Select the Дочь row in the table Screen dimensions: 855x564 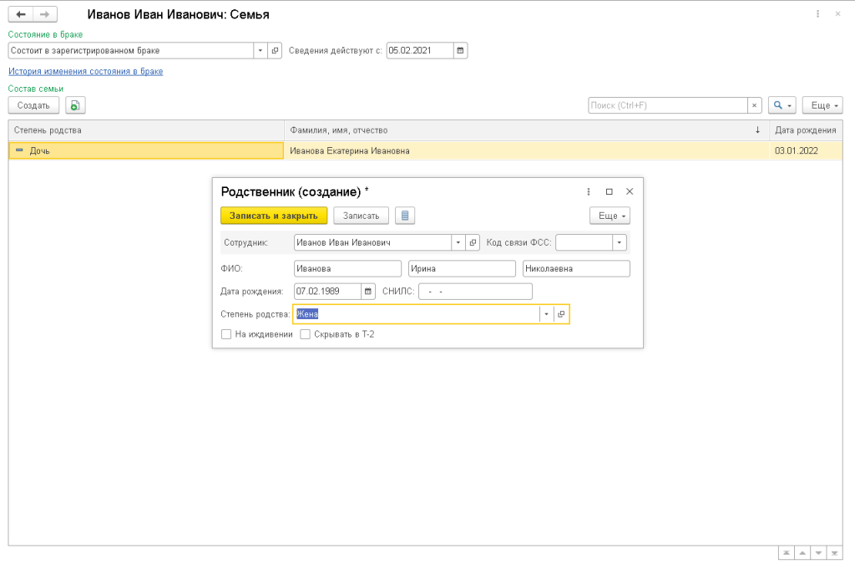[146, 151]
